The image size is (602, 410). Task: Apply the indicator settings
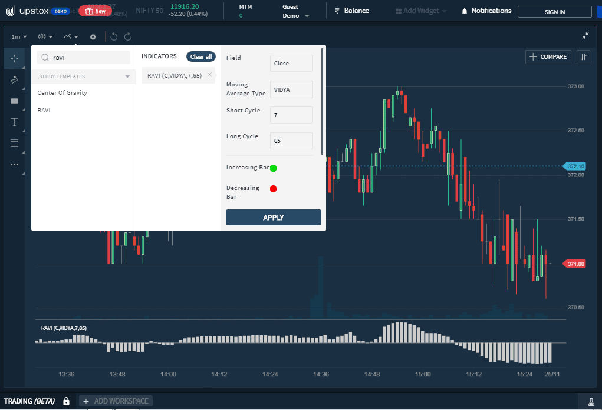coord(274,217)
